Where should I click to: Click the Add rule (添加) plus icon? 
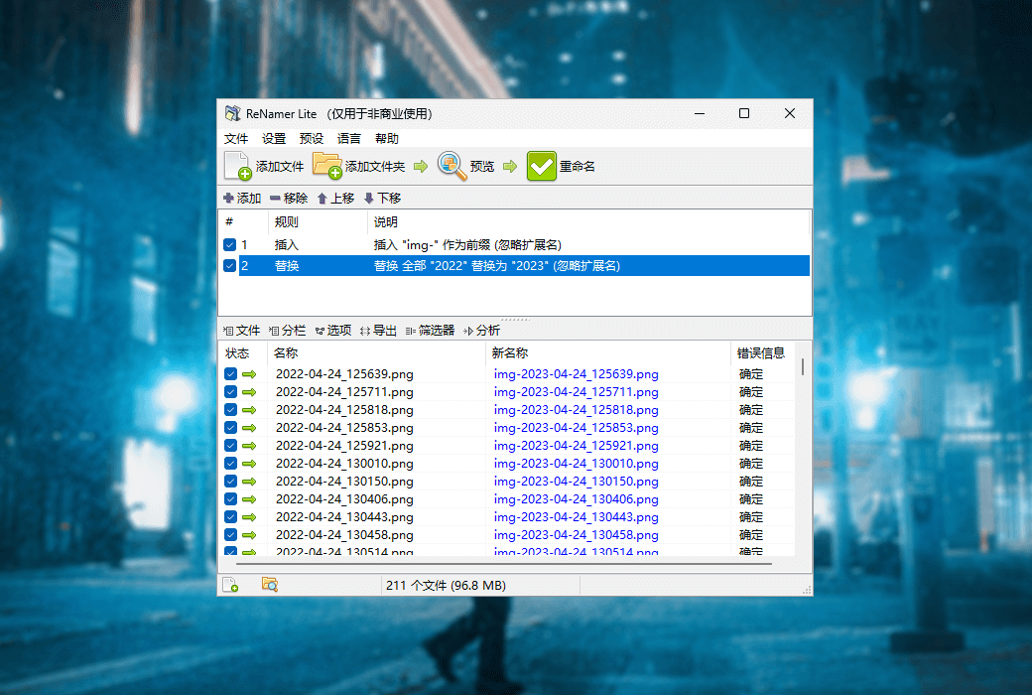229,199
